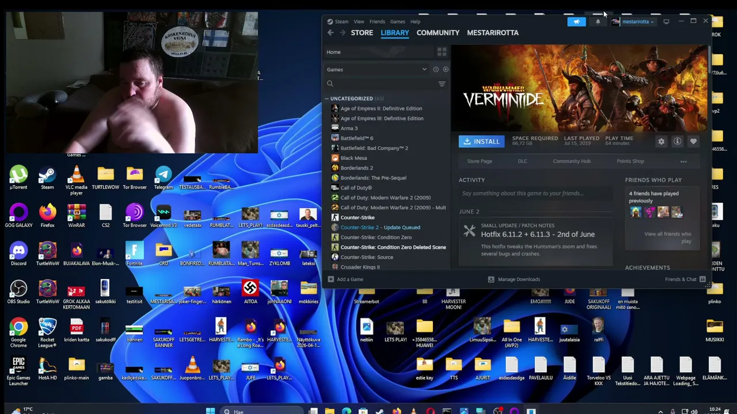Open Steam notifications bell
This screenshot has height=414, width=737.
pos(598,22)
